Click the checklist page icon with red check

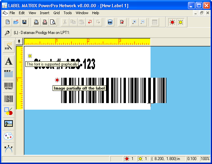click(122, 22)
